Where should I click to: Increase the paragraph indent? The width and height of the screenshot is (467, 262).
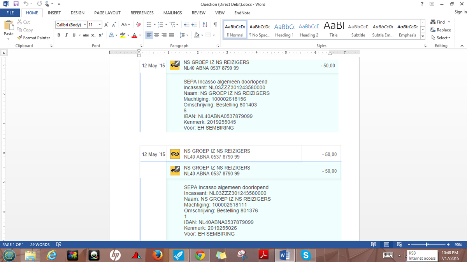point(194,25)
